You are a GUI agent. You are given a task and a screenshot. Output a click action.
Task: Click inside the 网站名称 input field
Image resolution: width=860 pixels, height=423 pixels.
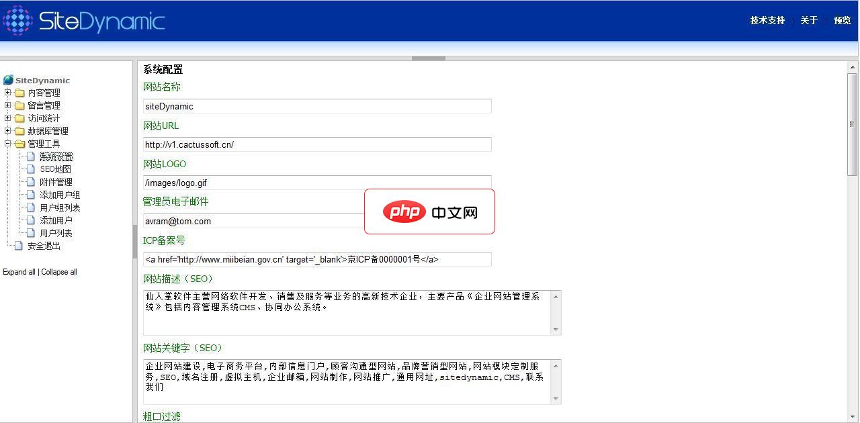[316, 106]
